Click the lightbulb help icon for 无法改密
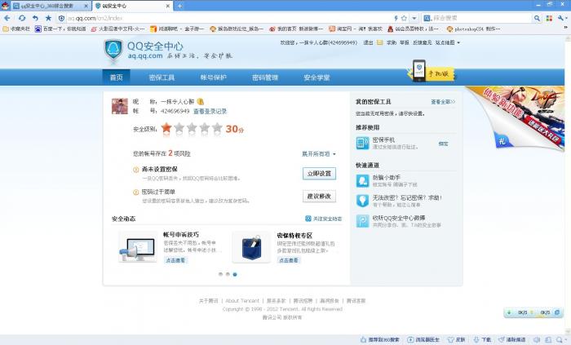The width and height of the screenshot is (571, 345). click(363, 201)
